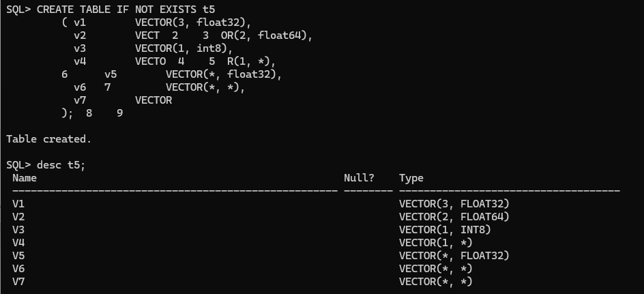Select V6 in the desc output
Viewport: 644px width, 294px height.
coord(18,269)
